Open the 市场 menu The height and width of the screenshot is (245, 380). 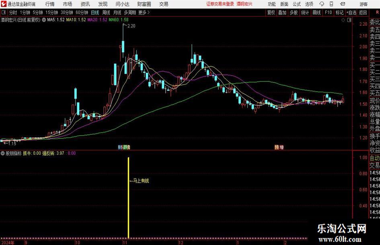pyautogui.click(x=68, y=4)
